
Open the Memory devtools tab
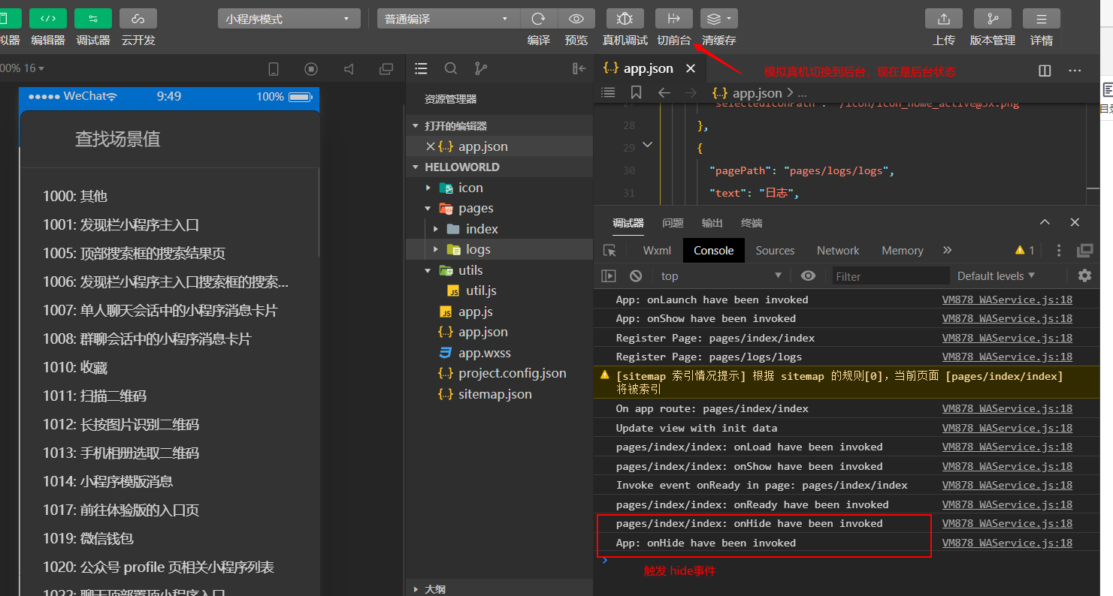(902, 251)
